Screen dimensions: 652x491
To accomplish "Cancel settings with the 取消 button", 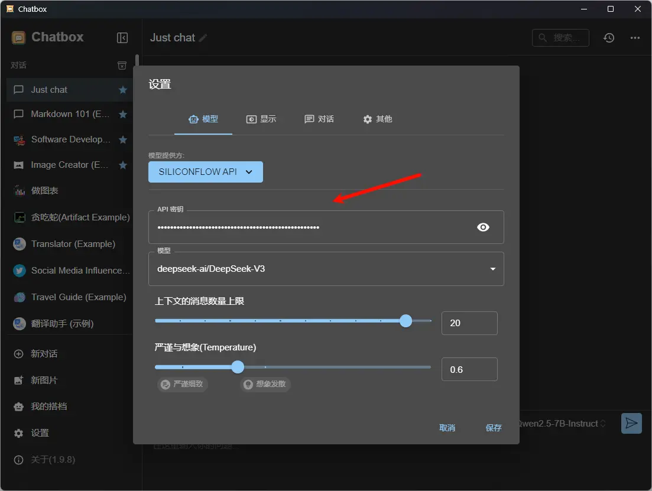I will 447,428.
